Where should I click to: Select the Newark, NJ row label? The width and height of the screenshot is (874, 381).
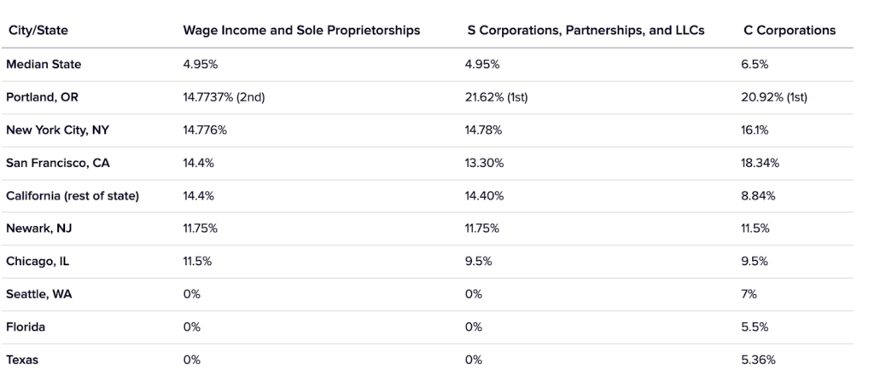[36, 228]
